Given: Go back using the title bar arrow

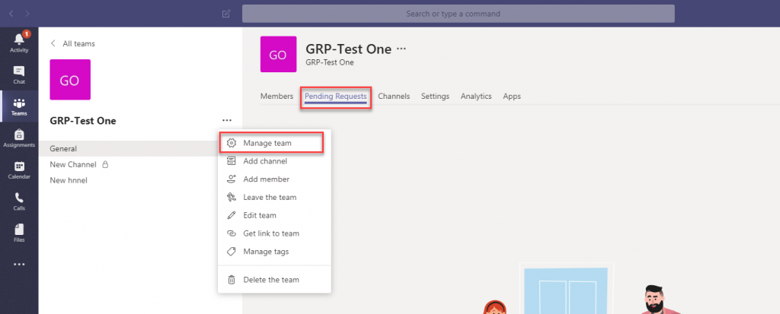Looking at the screenshot, I should 11,14.
